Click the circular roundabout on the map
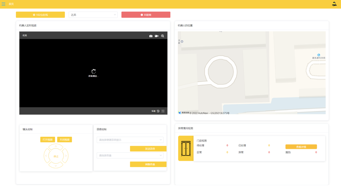The image size is (341, 190). (221, 72)
